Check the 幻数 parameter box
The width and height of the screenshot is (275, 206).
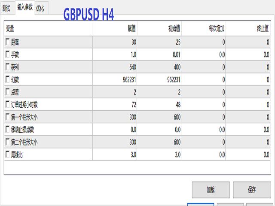pyautogui.click(x=8, y=79)
